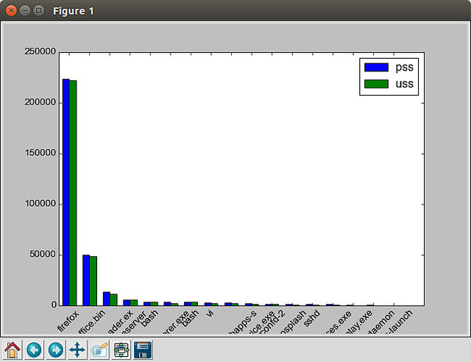This screenshot has height=362, width=471.
Task: Click the 'pss' legend label text
Action: tap(404, 68)
